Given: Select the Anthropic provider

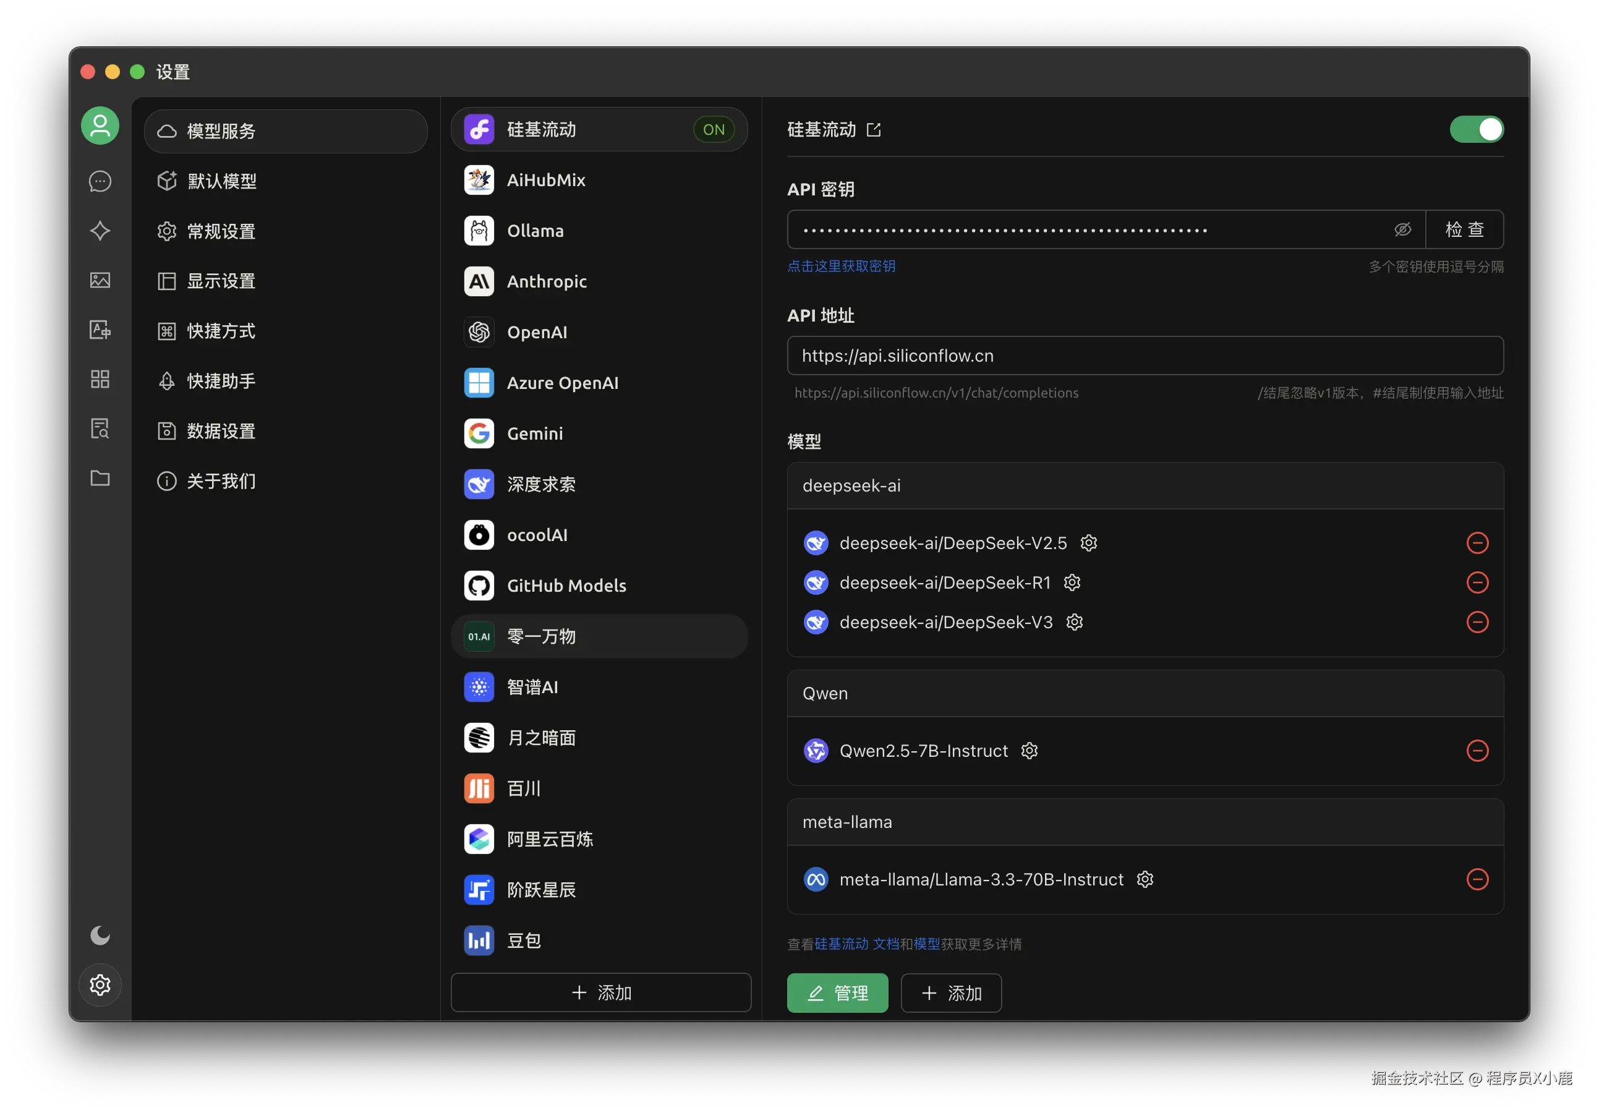Looking at the screenshot, I should click(x=546, y=281).
